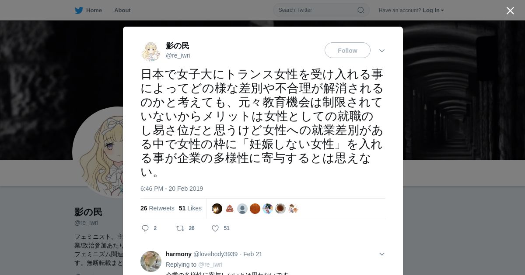Follow the @re_iwri account

click(x=347, y=50)
